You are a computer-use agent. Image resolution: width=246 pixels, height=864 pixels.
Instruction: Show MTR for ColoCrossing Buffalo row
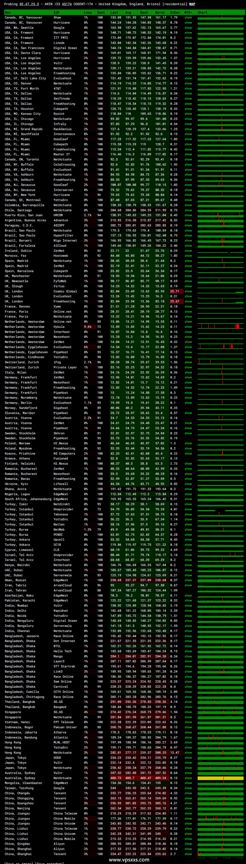pos(188,165)
